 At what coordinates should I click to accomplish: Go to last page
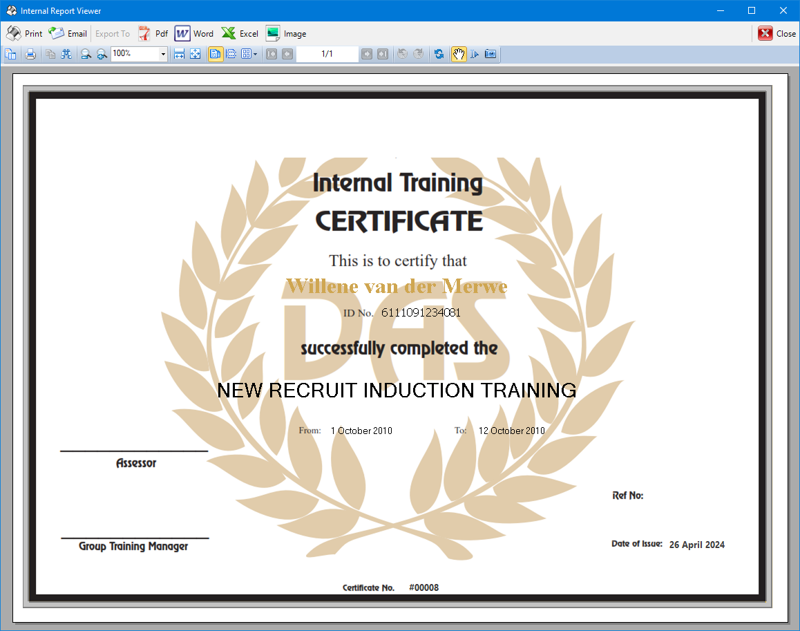(x=382, y=54)
